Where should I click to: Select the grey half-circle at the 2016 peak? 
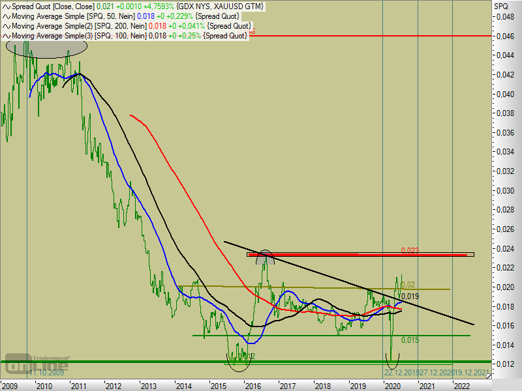click(266, 257)
